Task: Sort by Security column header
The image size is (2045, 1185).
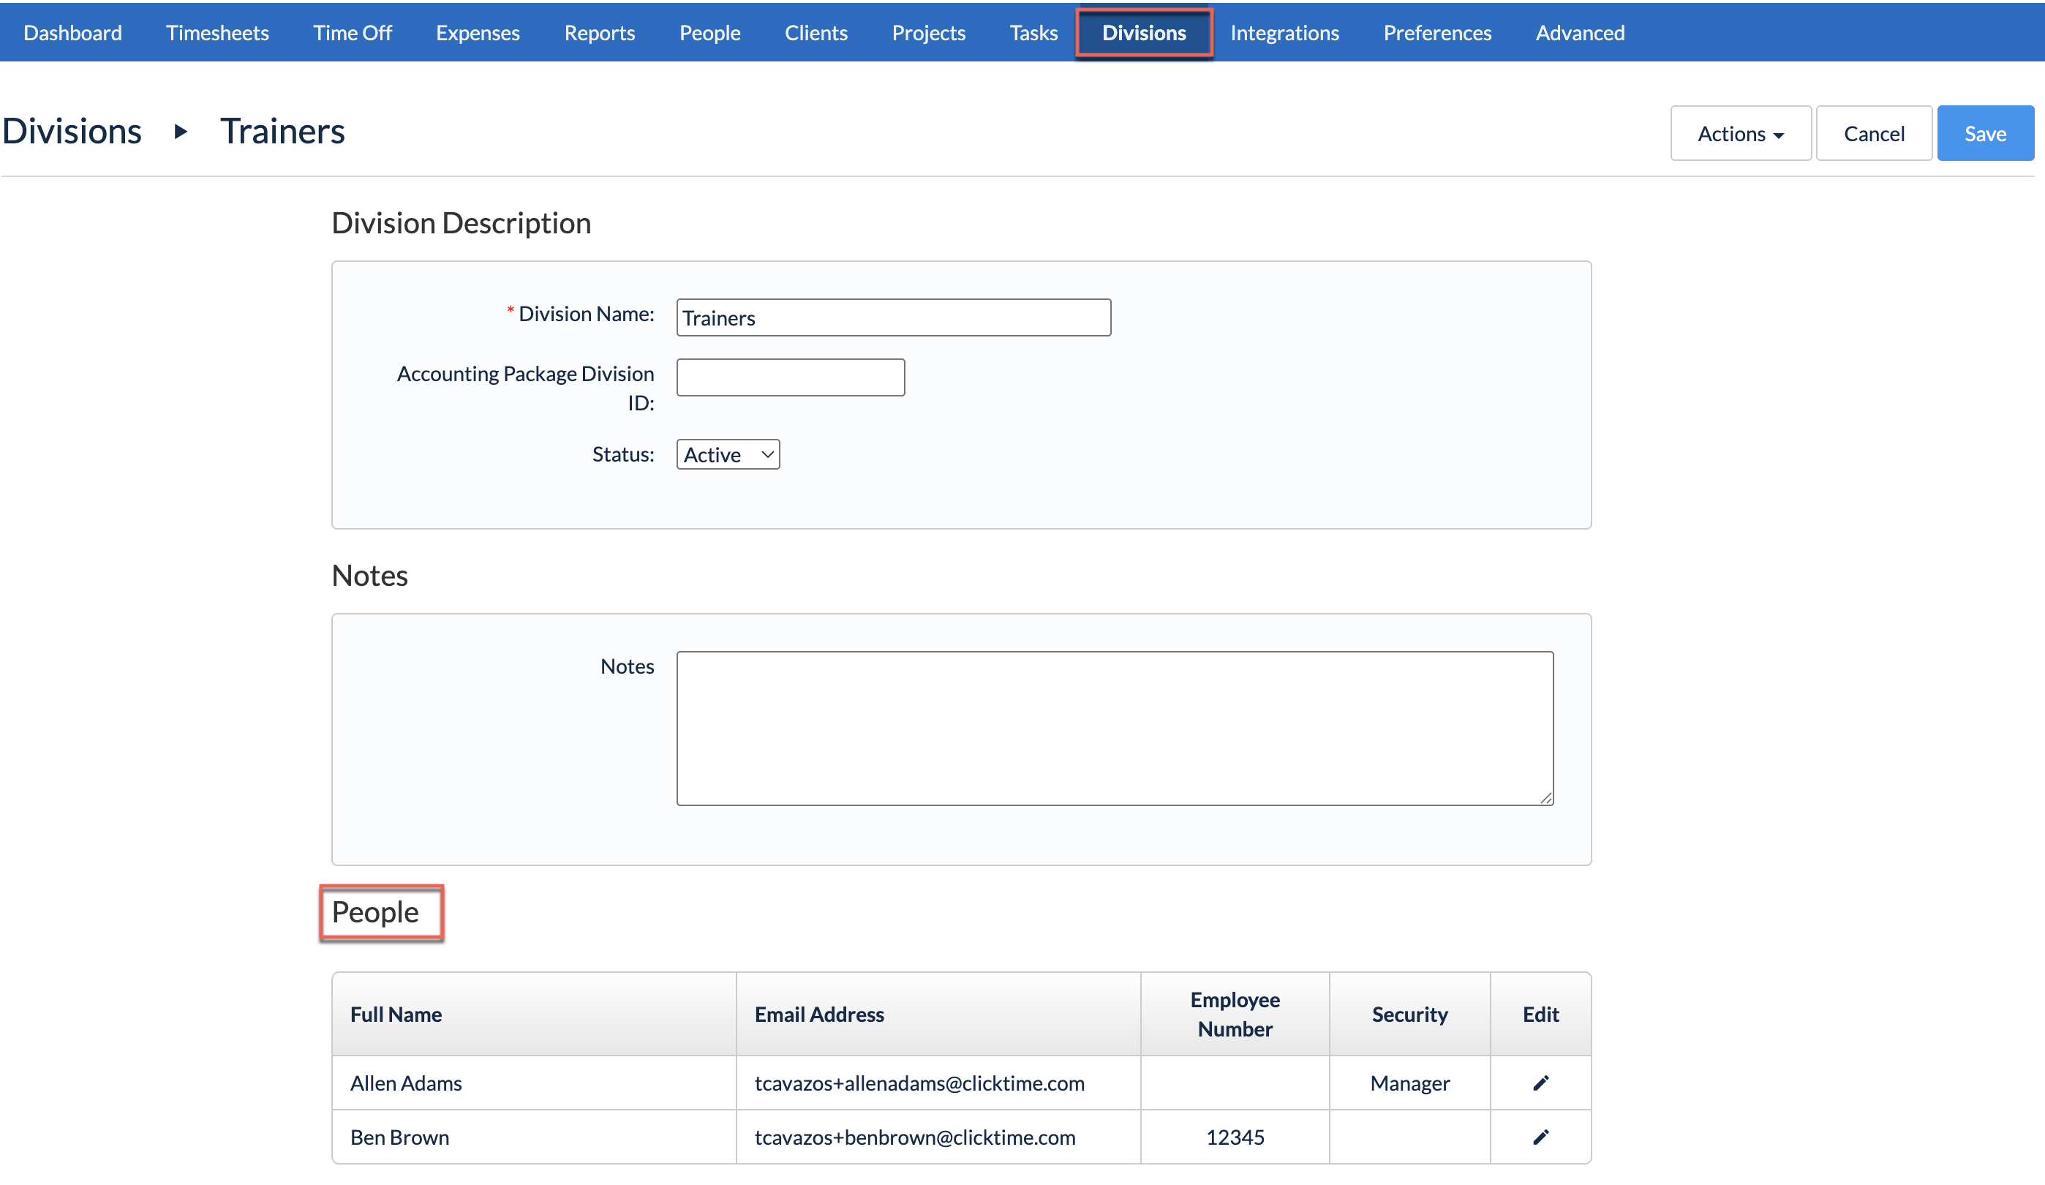Action: pos(1409,1014)
